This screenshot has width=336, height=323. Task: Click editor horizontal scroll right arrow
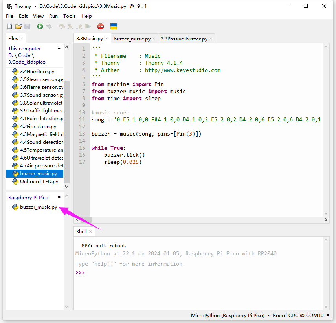coord(326,220)
